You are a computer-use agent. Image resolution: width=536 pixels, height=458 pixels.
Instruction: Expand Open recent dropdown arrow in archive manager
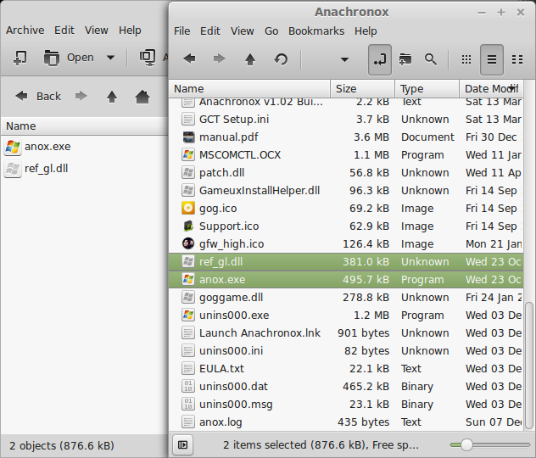click(x=110, y=58)
